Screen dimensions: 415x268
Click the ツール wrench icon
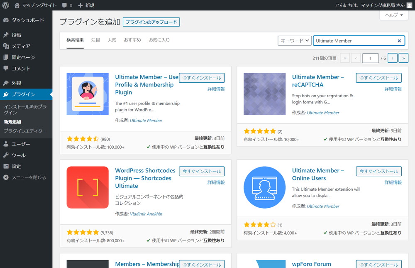click(6, 155)
